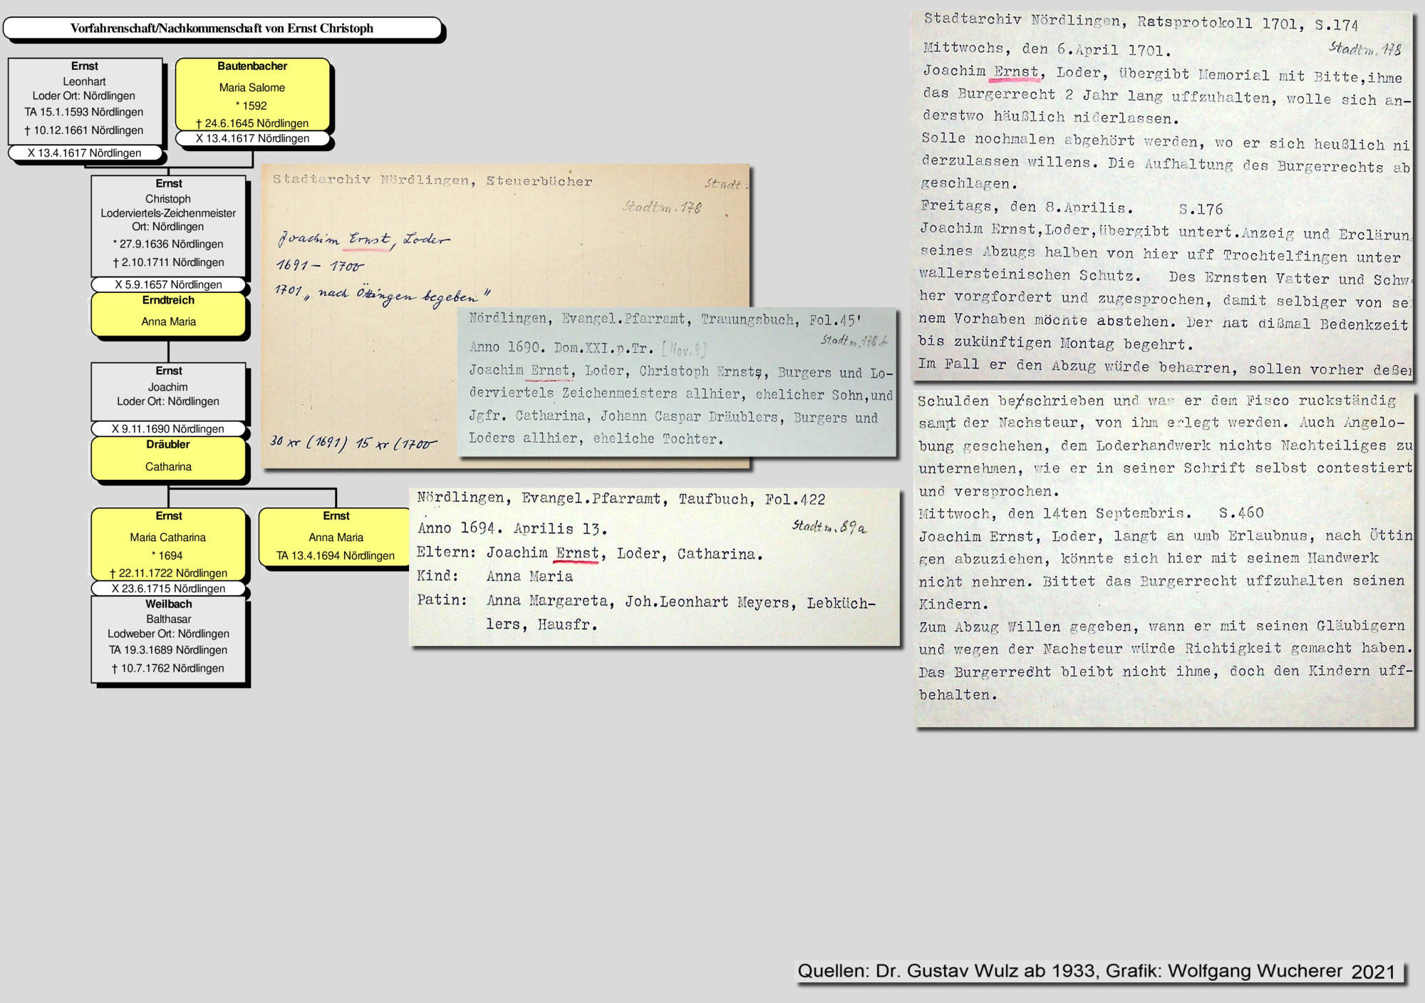Click the Anna Maria Ernst 1694 box

[x=336, y=536]
